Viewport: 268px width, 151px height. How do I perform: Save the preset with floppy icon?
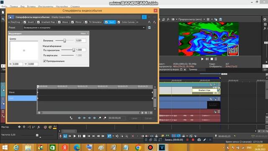(149, 28)
